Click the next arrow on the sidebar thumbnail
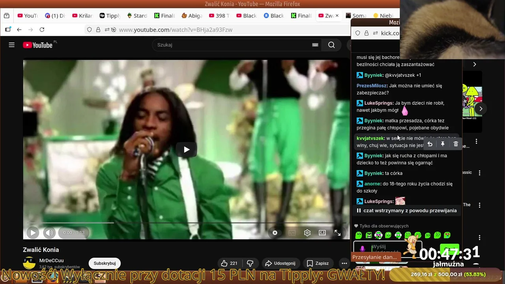 (x=481, y=109)
